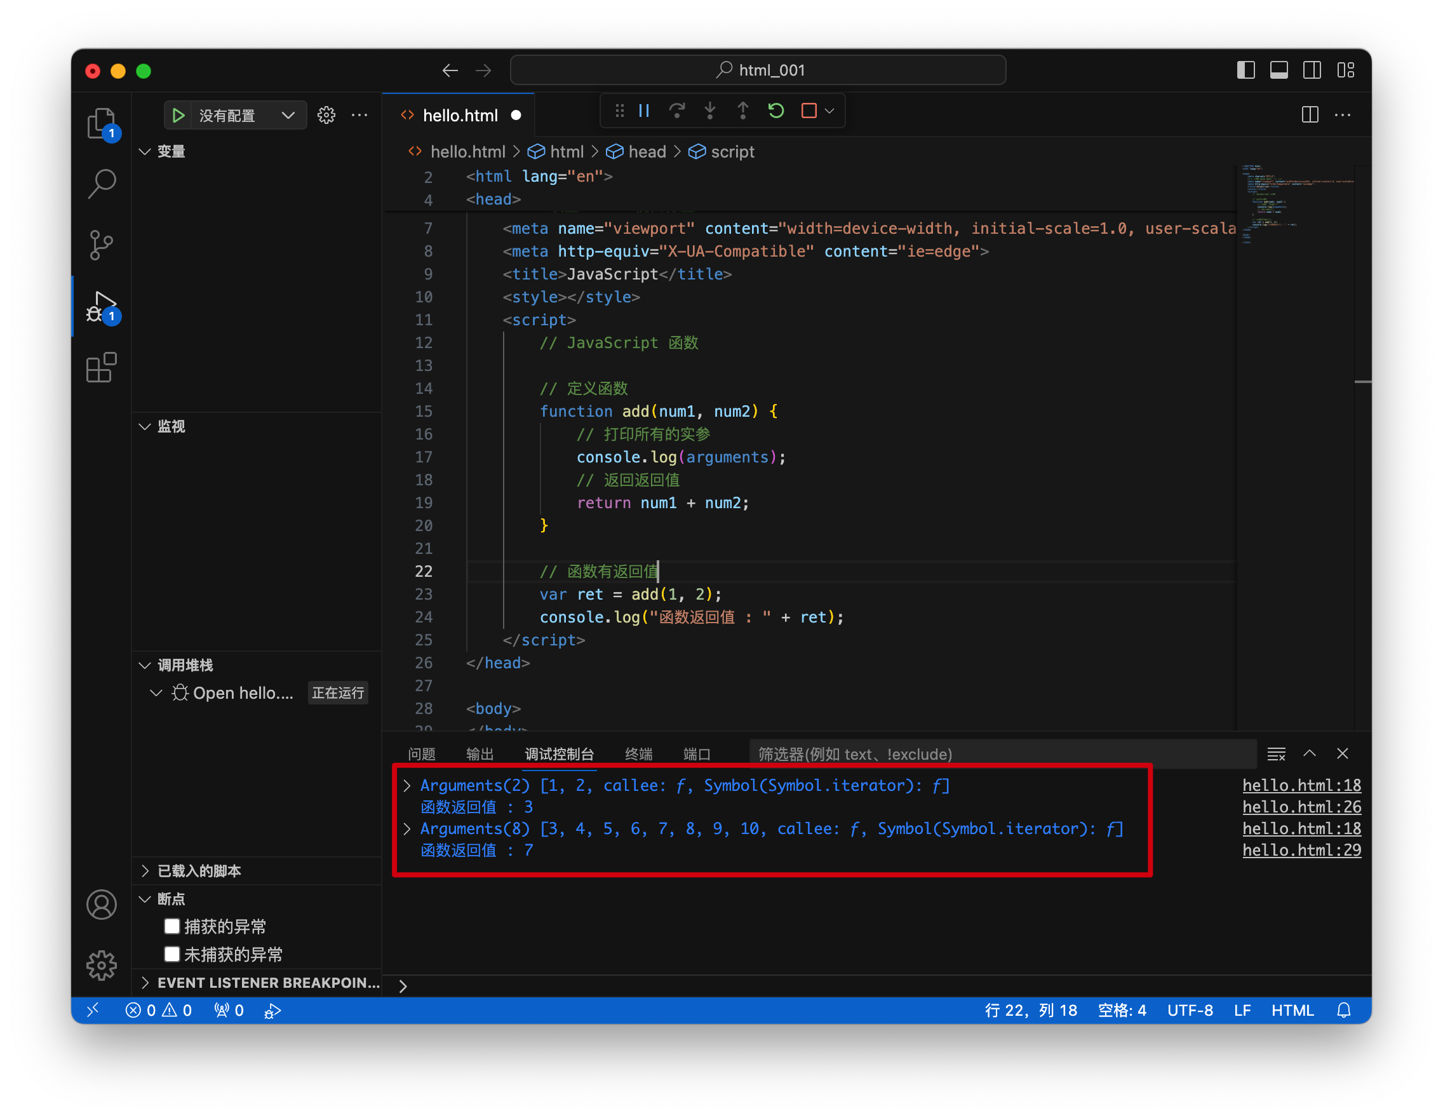Open the Run and Debug view
This screenshot has width=1443, height=1118.
coord(101,307)
